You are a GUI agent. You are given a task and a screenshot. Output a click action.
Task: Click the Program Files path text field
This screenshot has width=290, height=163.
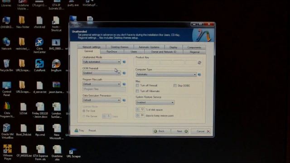(104, 89)
